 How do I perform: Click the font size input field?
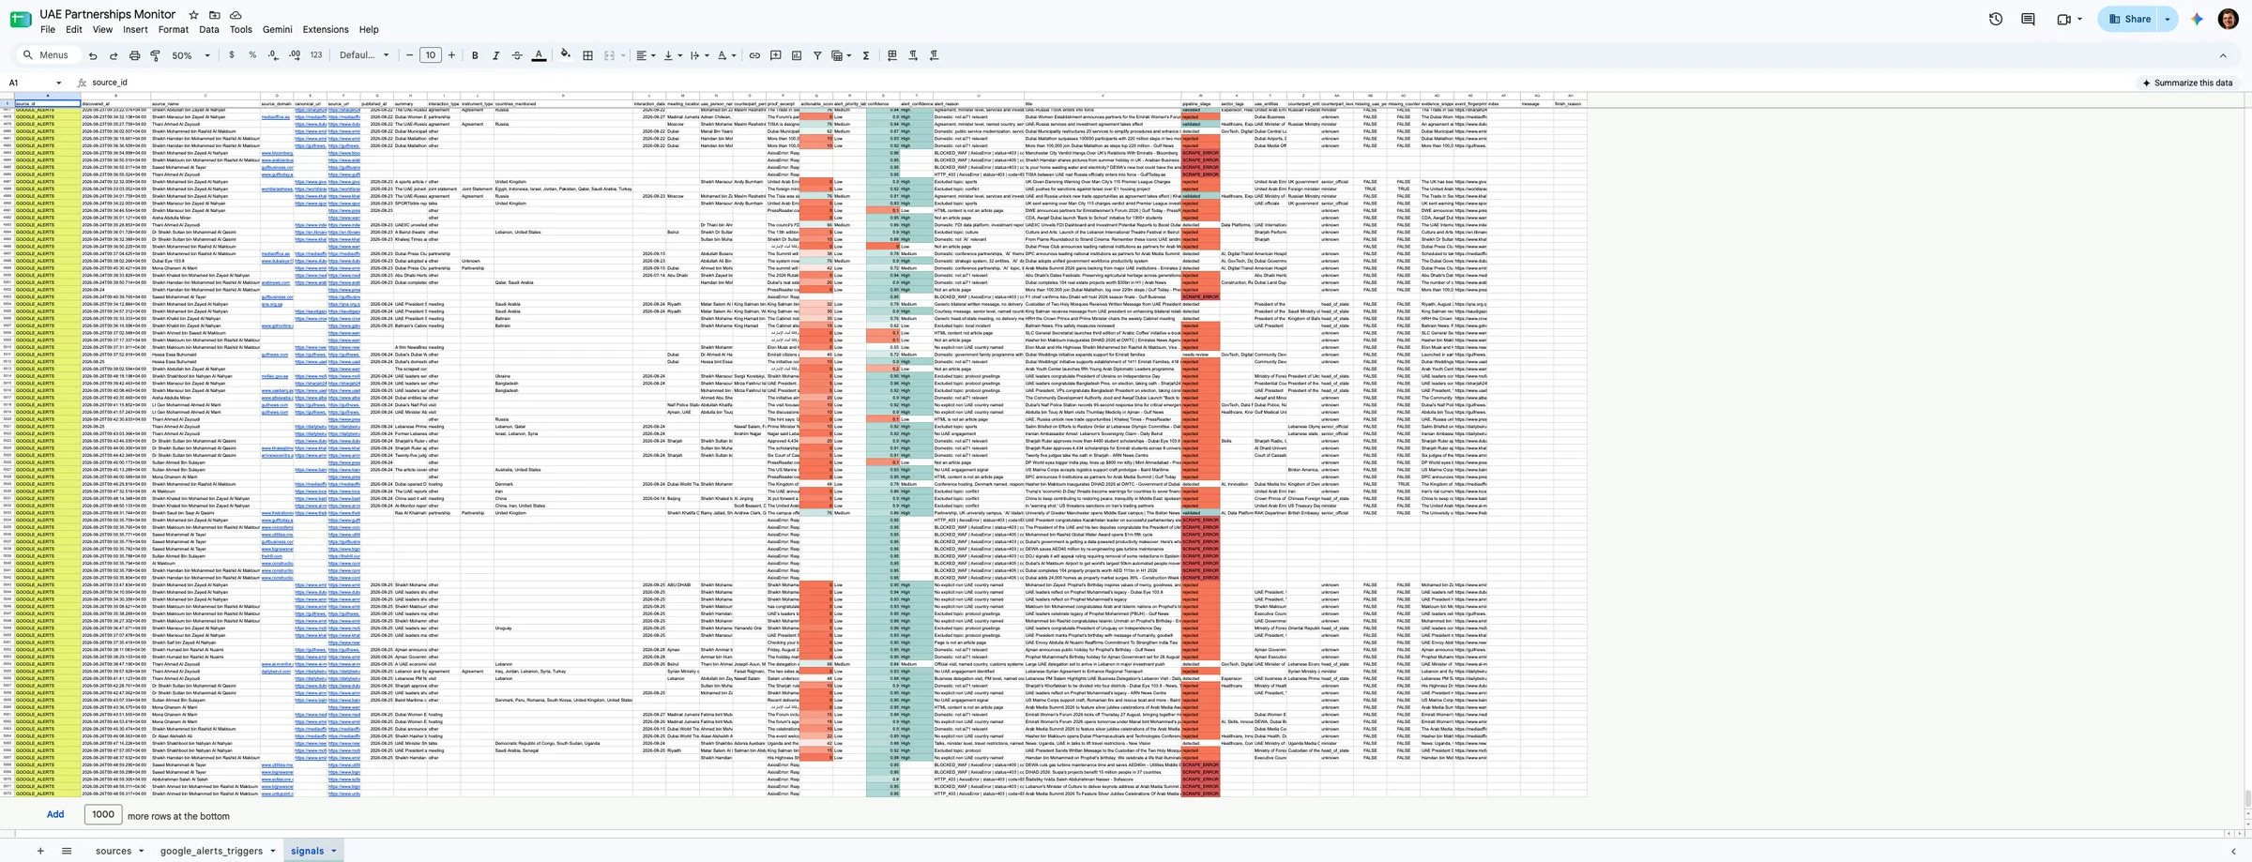pyautogui.click(x=431, y=55)
